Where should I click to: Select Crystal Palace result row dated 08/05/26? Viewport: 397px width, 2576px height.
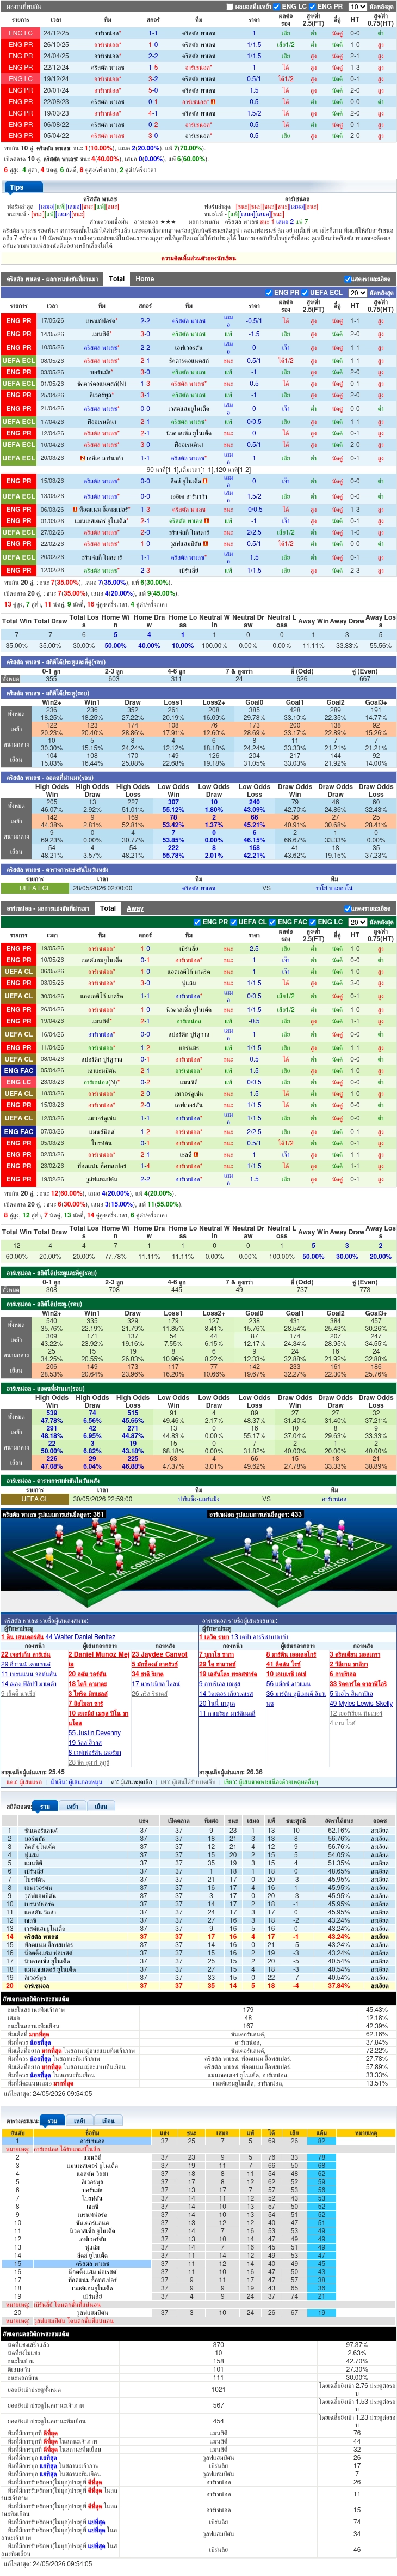(x=199, y=361)
